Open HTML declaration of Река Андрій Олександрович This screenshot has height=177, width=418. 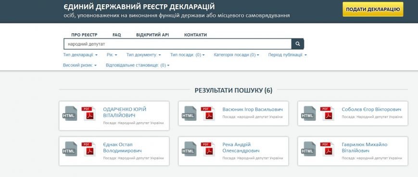point(189,149)
